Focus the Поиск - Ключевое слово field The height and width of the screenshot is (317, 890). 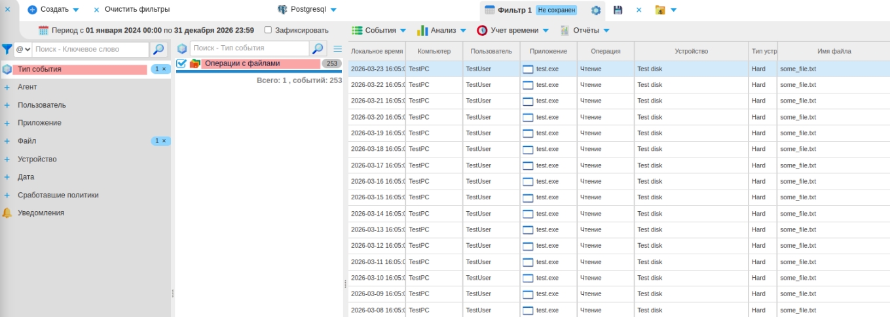point(90,49)
